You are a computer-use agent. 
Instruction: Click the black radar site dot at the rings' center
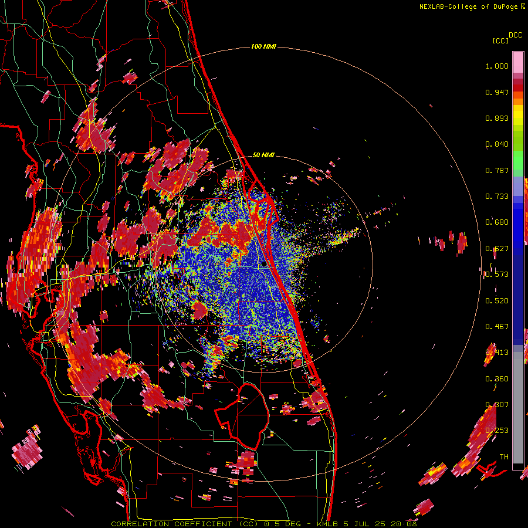tap(264, 264)
